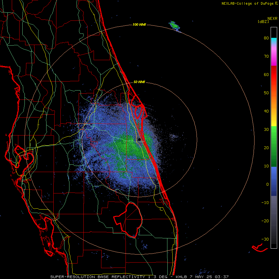Click the '0' value on dBZ scale
Viewport: 279px width, 279px height.
[x=268, y=184]
